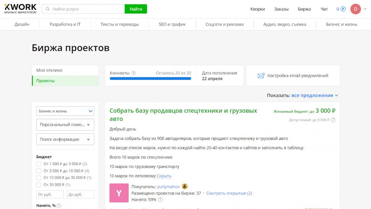371x209 pixels.
Task: Click the level 4 badge next to yuriymahov
Action: tap(184, 186)
